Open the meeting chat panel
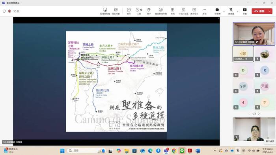Viewport: 276px width, 155px height. [x=129, y=11]
